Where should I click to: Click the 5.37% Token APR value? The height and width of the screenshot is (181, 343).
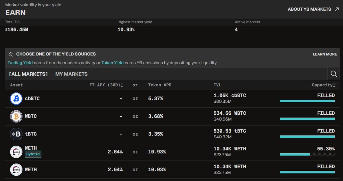pyautogui.click(x=155, y=98)
